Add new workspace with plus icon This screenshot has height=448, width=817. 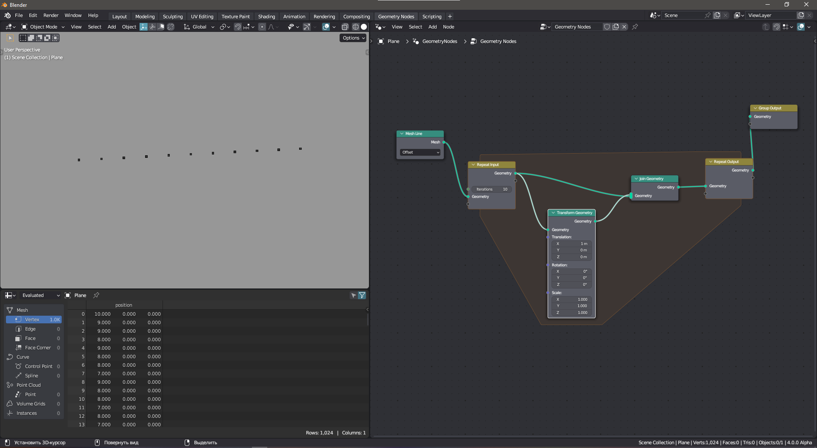(450, 17)
